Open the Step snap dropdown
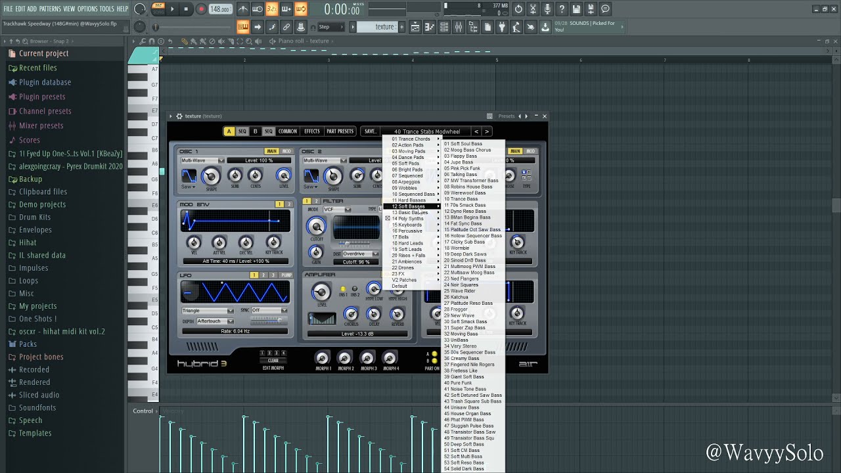 (x=330, y=27)
